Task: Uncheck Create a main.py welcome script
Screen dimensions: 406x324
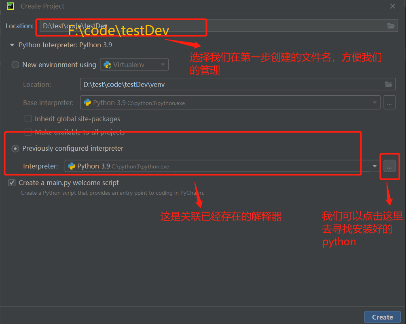Action: (12, 183)
